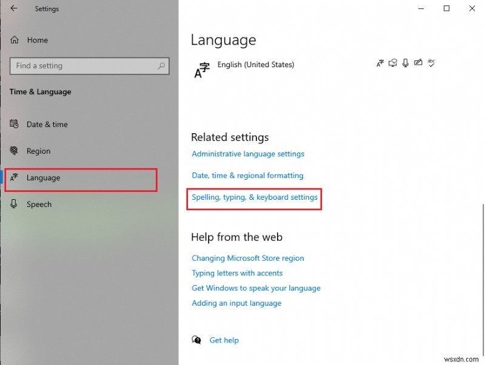The width and height of the screenshot is (485, 365).
Task: Click inside the Find a setting search box
Action: click(x=89, y=65)
